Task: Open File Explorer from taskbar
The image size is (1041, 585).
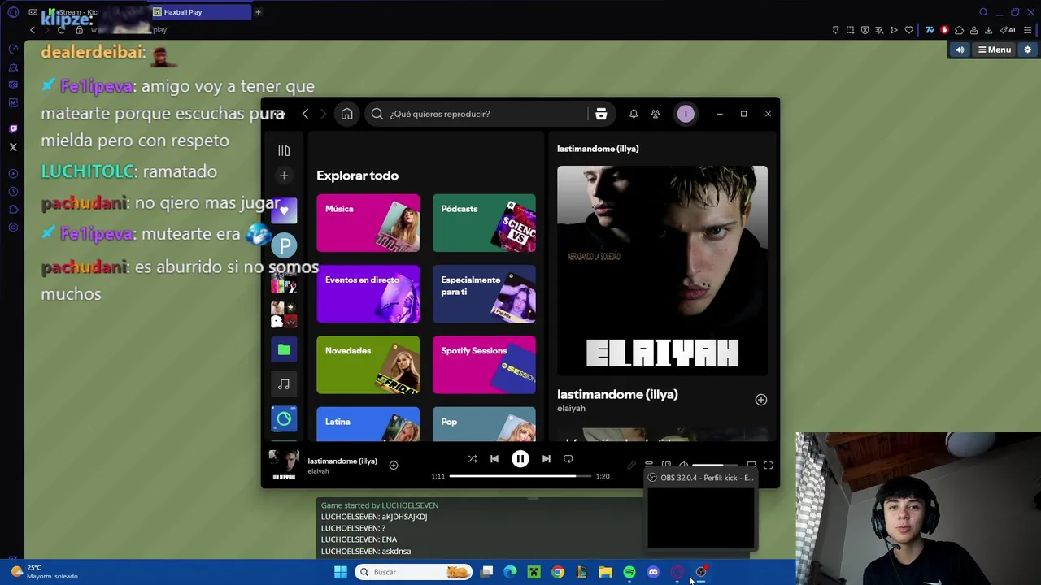Action: 605,572
